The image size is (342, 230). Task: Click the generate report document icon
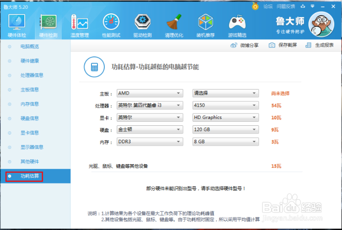coord(308,45)
